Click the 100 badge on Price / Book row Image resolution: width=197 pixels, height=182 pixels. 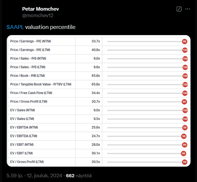click(x=185, y=76)
